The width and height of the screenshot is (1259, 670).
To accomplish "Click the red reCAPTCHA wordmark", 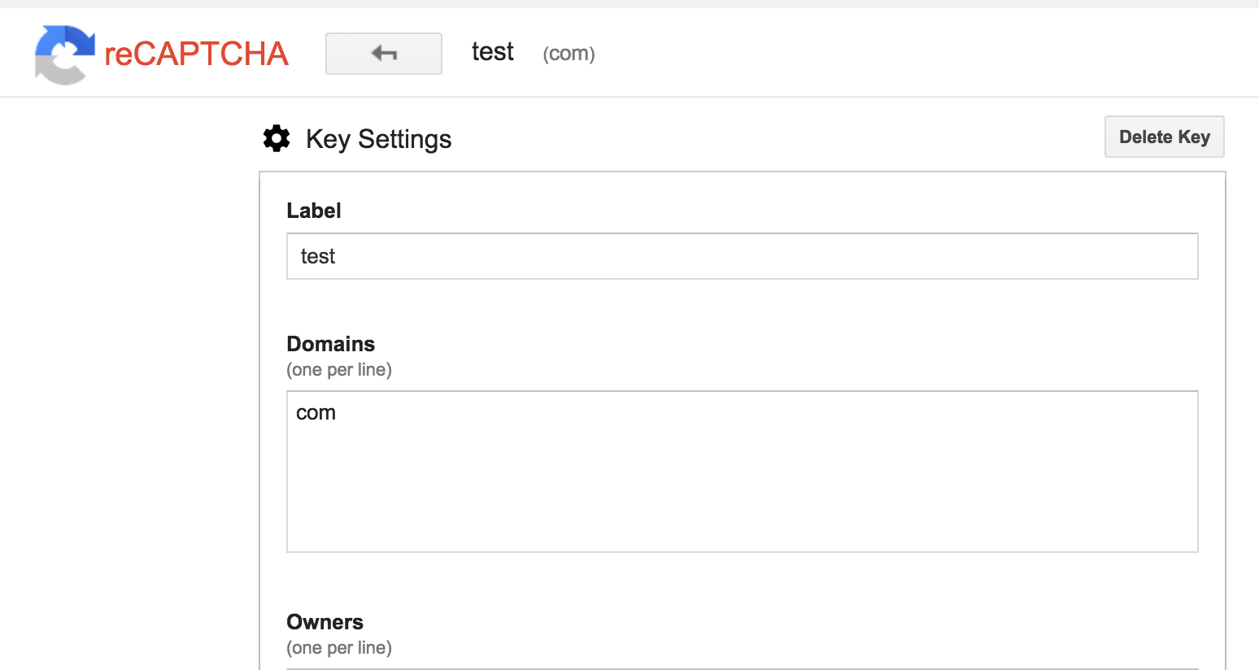I will (x=196, y=54).
